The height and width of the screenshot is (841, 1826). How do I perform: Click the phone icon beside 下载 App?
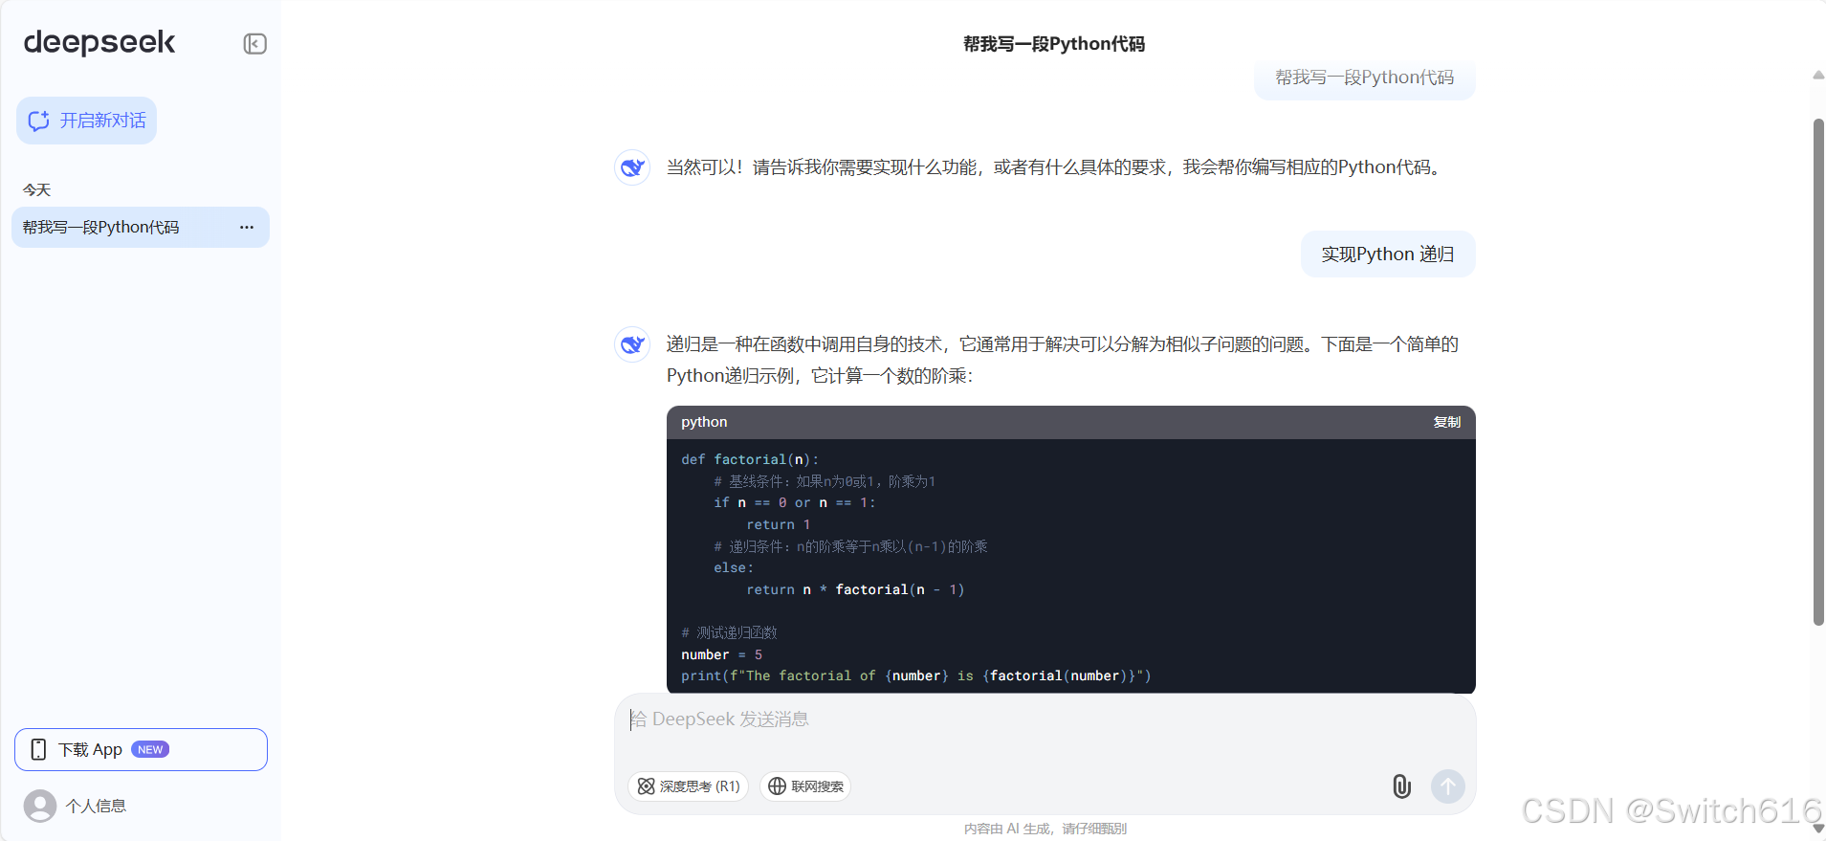38,749
